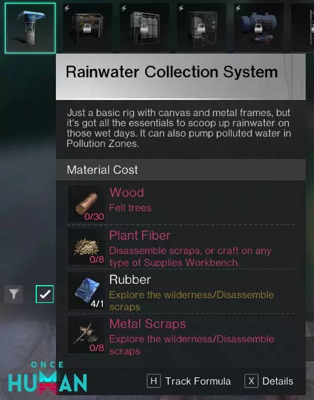This screenshot has width=314, height=400.
Task: Click the Track Formula label
Action: [x=198, y=381]
